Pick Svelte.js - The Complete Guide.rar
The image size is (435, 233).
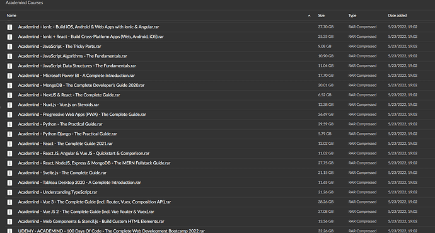click(62, 173)
